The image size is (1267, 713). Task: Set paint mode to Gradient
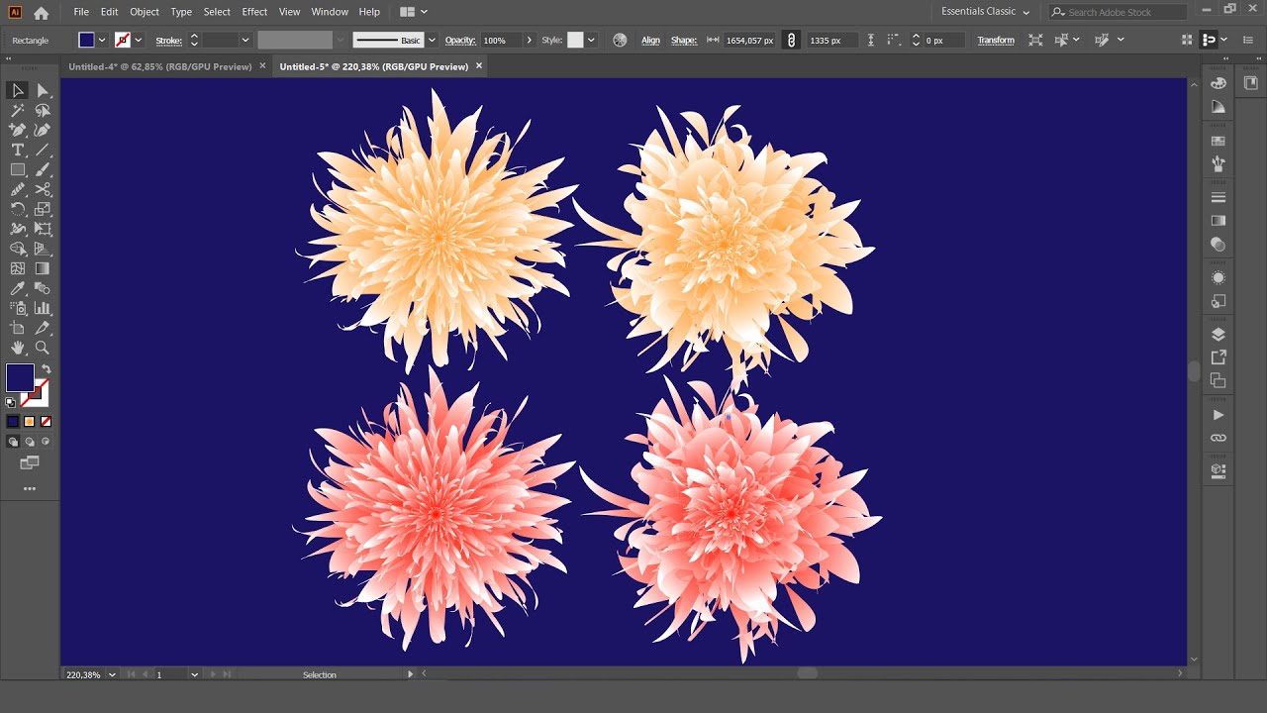29,422
